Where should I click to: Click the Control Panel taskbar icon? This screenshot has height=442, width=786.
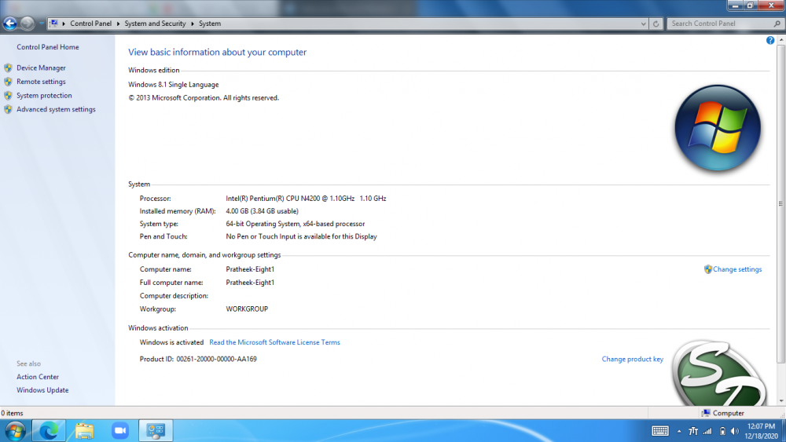pos(156,430)
